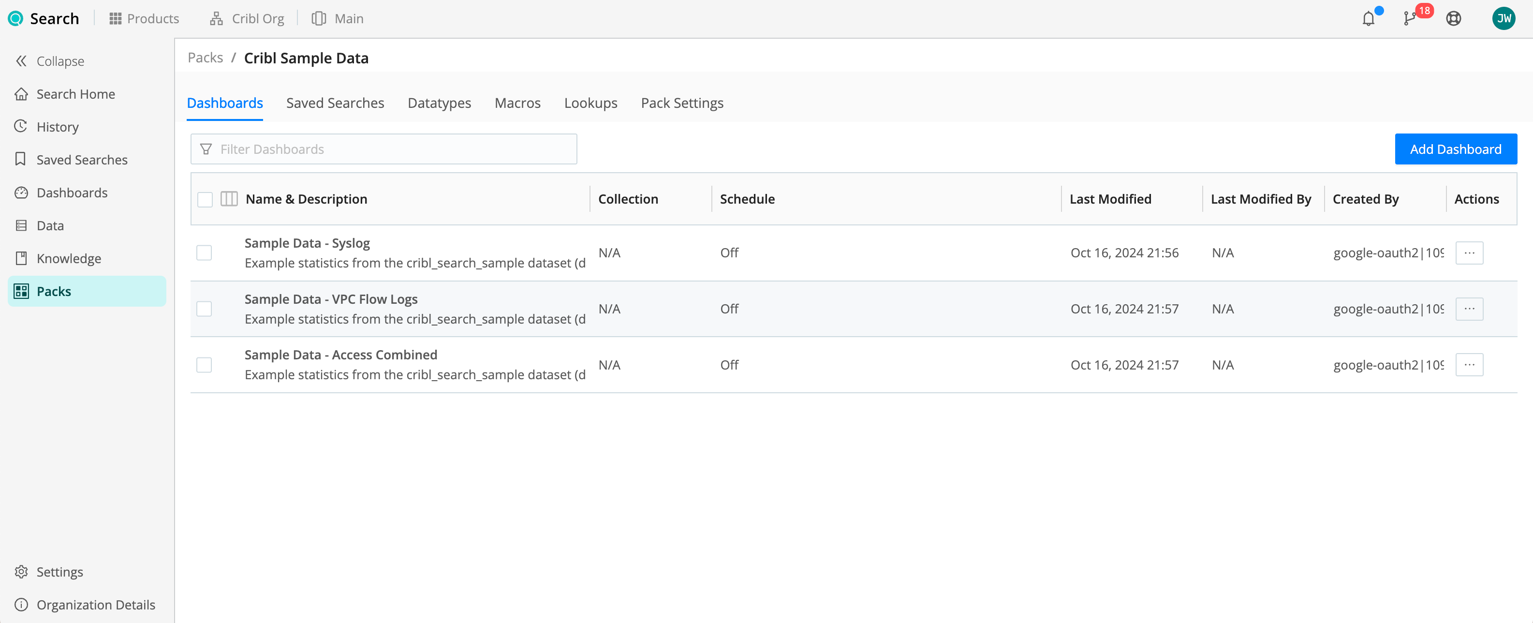This screenshot has height=623, width=1533.
Task: Switch to the Macros tab
Action: pos(517,103)
